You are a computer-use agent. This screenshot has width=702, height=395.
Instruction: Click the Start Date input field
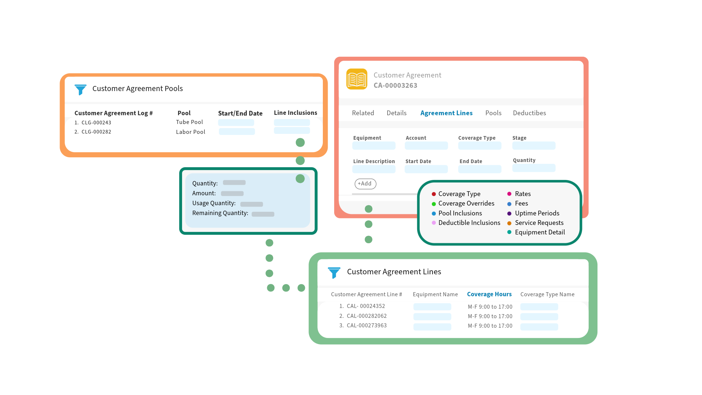point(426,169)
